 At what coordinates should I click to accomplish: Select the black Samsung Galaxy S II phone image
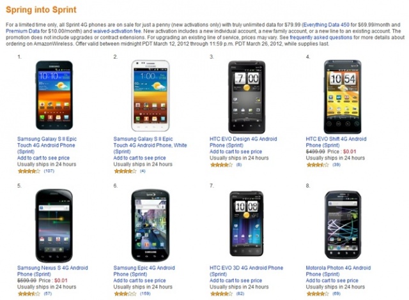pos(54,95)
